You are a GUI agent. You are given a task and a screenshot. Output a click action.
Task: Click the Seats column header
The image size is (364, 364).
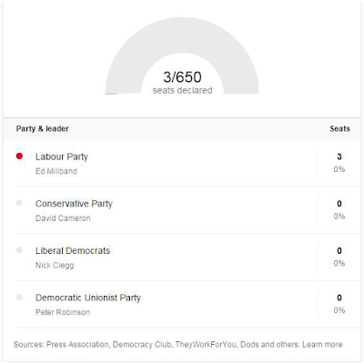[339, 128]
